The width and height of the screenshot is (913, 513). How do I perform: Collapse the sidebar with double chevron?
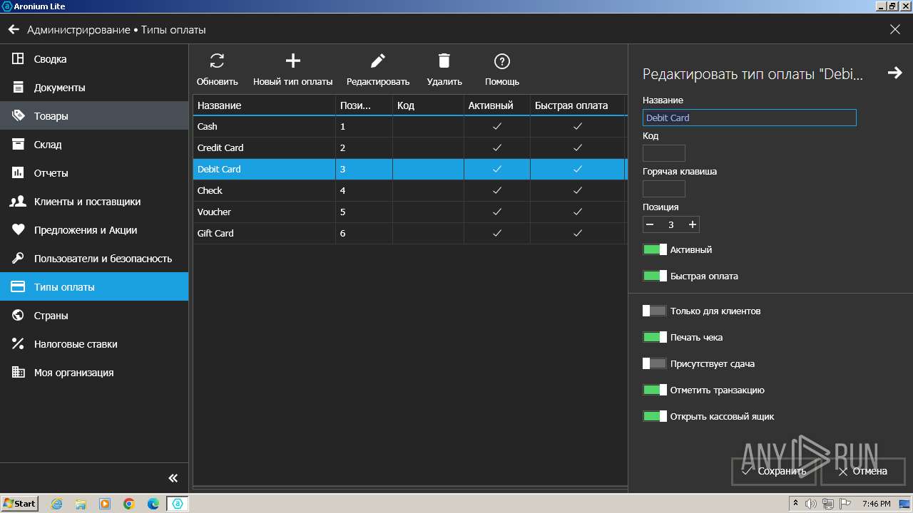(x=173, y=478)
